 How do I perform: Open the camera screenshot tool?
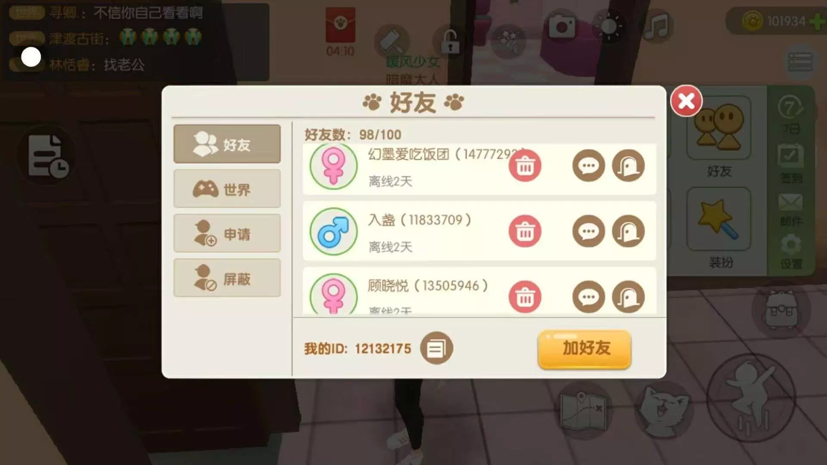click(562, 27)
